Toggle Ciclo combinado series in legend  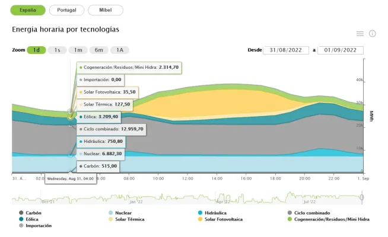[309, 213]
